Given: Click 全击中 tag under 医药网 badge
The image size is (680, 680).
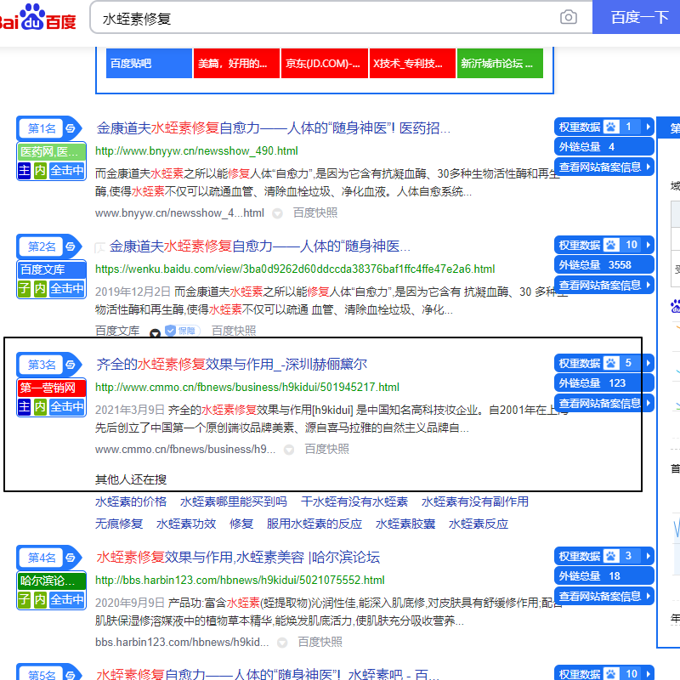Looking at the screenshot, I should (67, 171).
